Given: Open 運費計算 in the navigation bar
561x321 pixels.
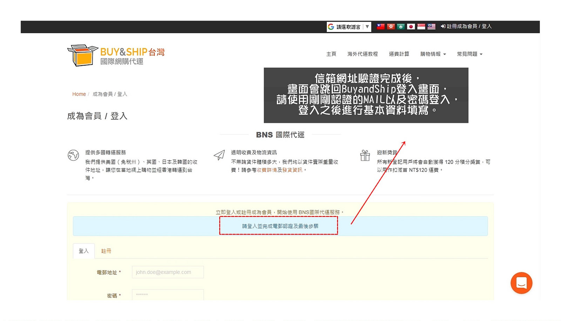Looking at the screenshot, I should [x=399, y=54].
